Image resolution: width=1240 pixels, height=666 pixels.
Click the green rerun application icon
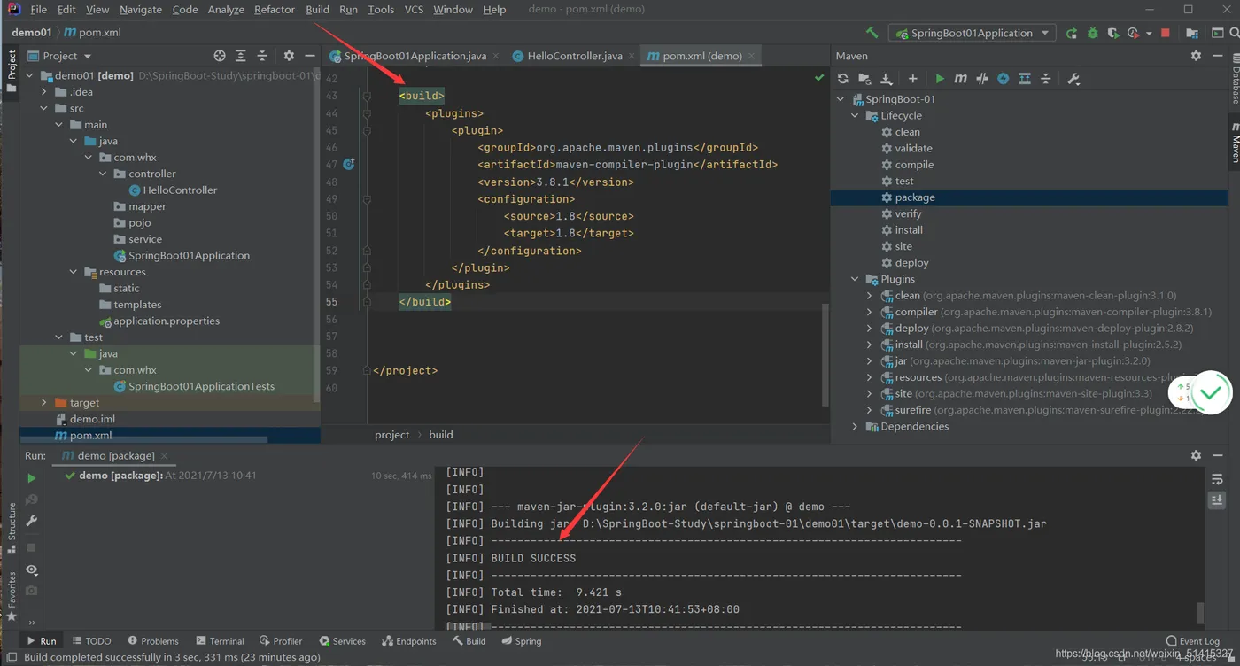click(x=1072, y=33)
